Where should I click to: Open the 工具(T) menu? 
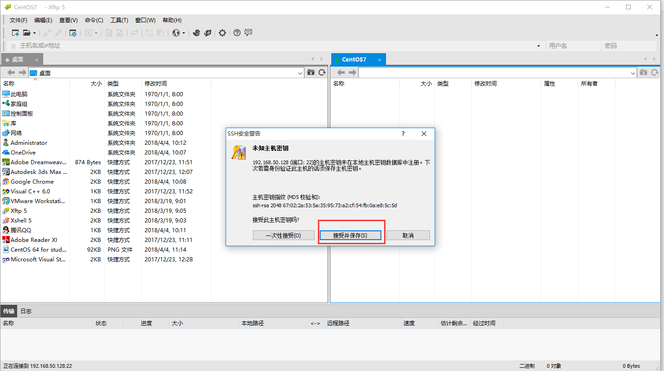(119, 20)
